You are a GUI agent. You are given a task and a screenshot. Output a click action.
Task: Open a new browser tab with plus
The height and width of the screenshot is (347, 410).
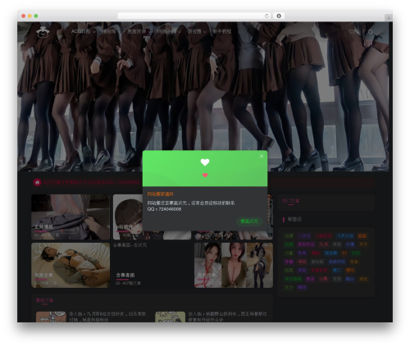coord(389,18)
